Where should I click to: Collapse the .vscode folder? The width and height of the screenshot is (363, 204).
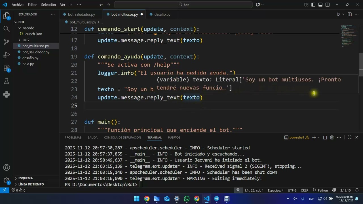click(36, 28)
